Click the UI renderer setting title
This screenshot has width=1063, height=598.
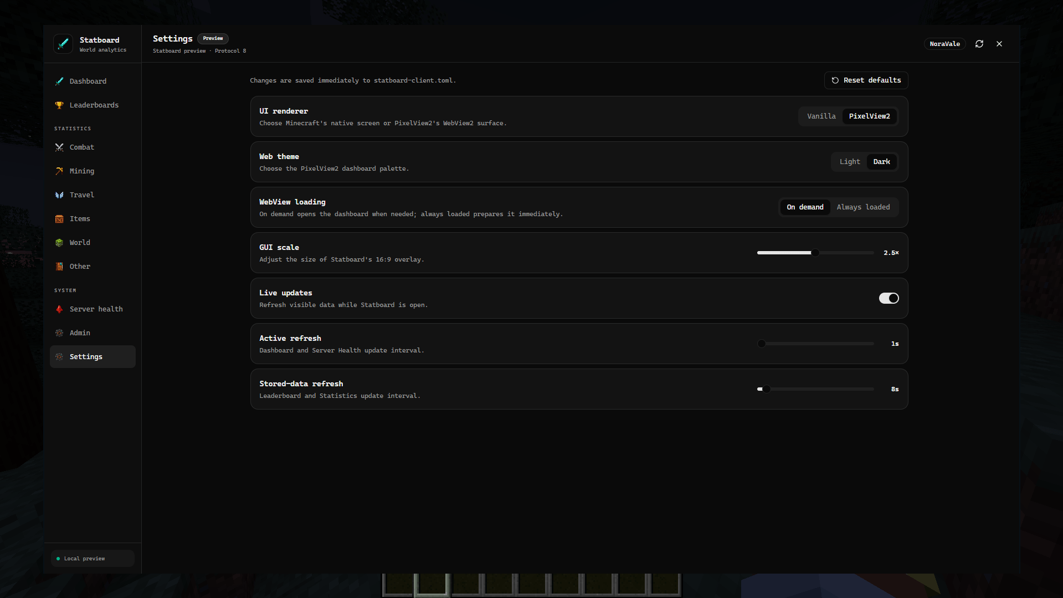[284, 111]
